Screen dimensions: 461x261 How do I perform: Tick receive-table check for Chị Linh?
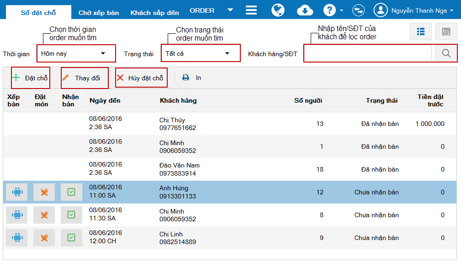tap(71, 238)
